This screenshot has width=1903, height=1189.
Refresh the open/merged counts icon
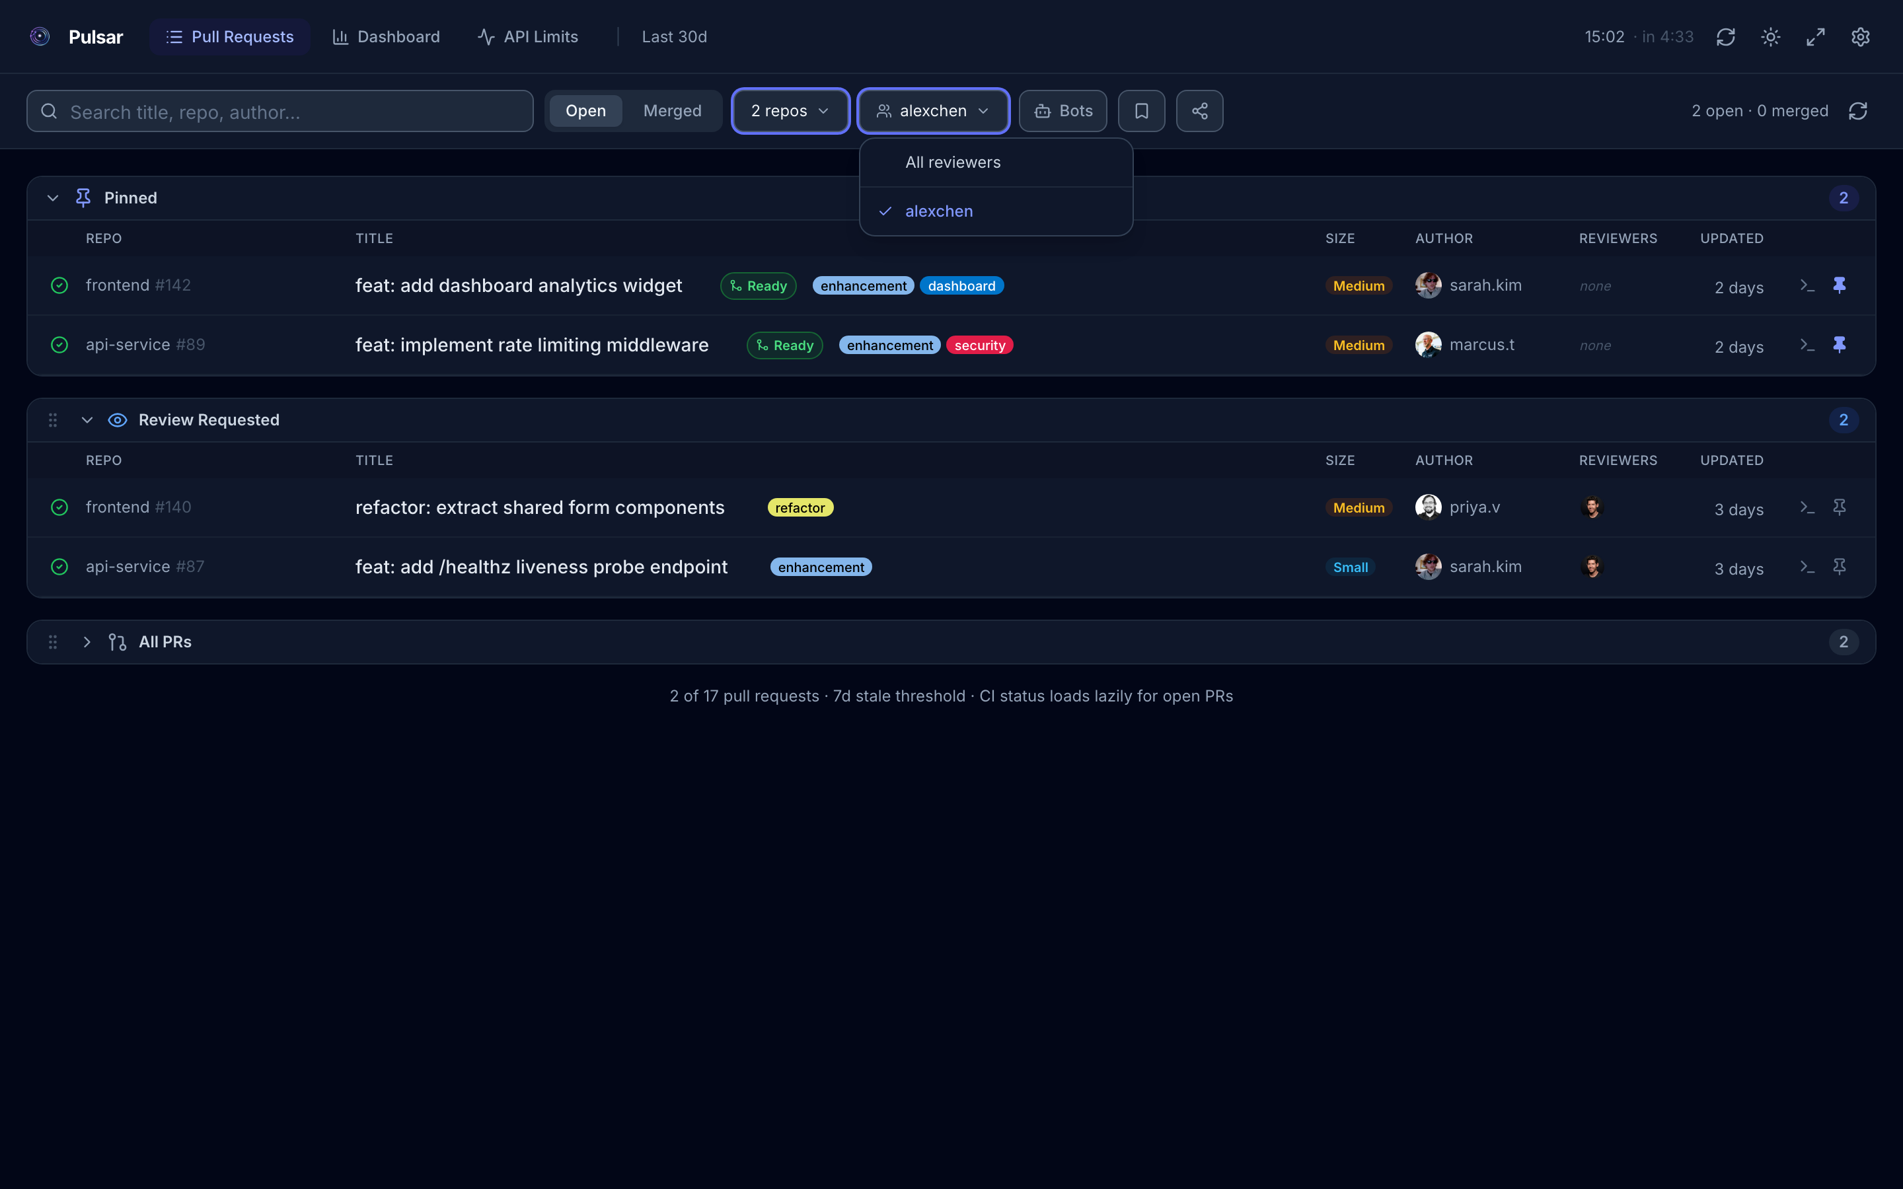[1858, 111]
